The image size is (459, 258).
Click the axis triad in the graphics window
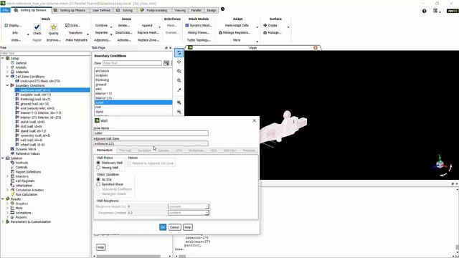point(440,164)
